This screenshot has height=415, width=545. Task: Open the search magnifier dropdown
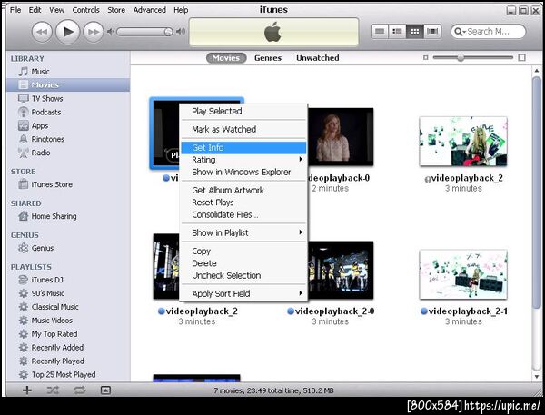coord(460,32)
